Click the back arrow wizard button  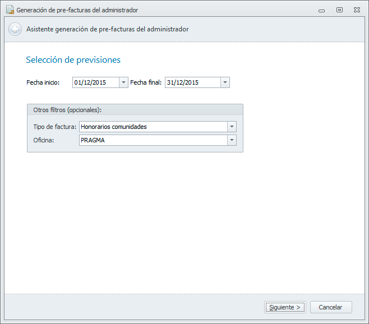click(x=15, y=29)
